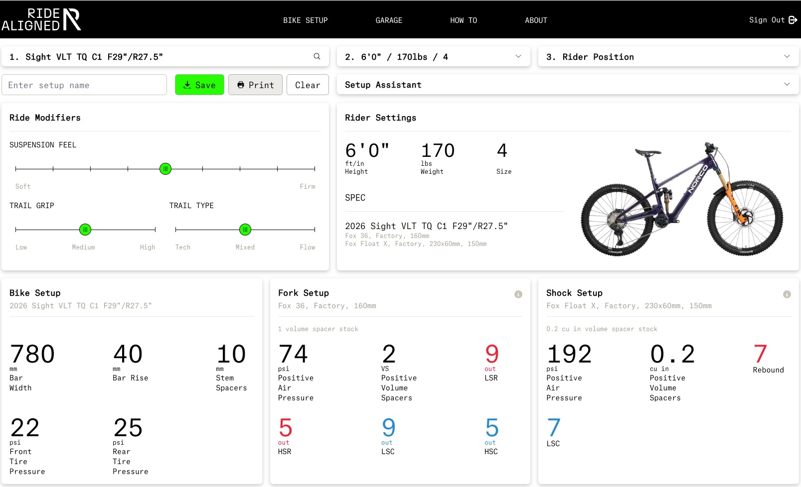
Task: Clear the current setup
Action: 308,85
